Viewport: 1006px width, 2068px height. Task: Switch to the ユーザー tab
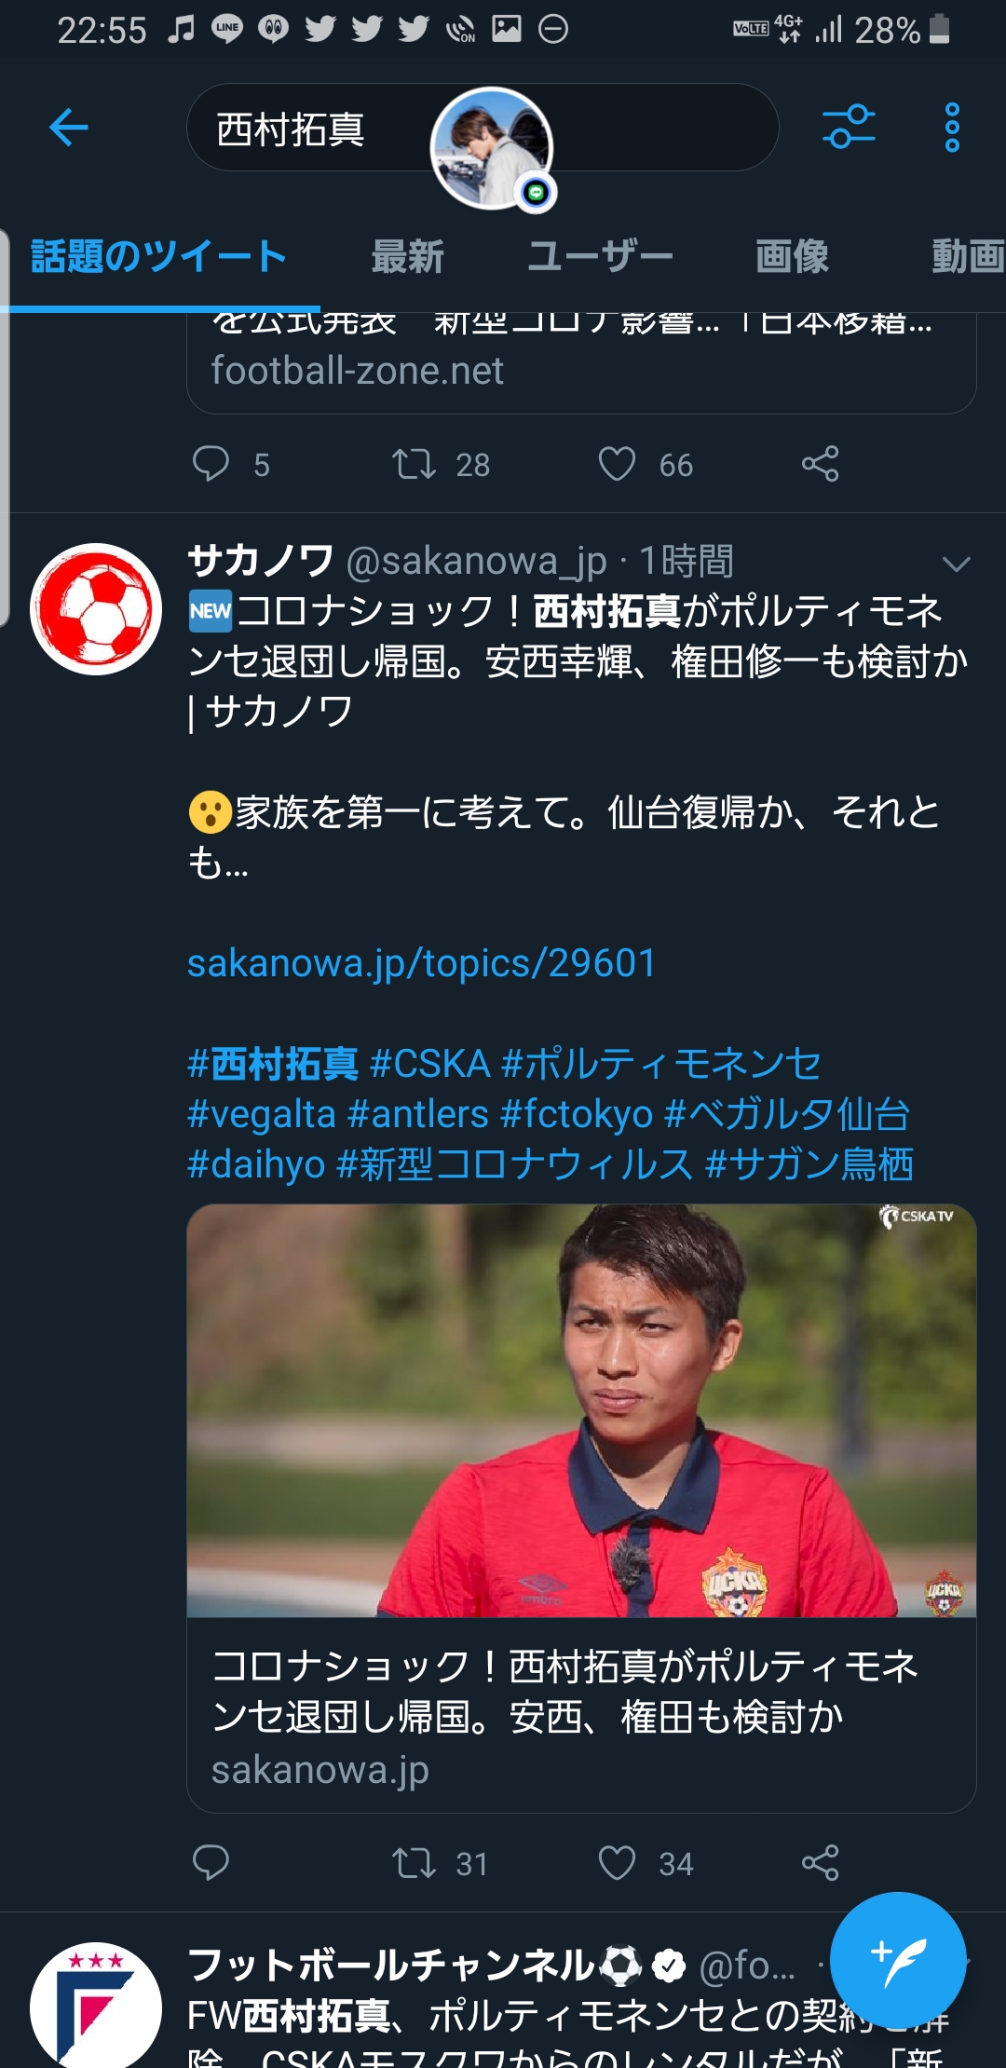(599, 256)
